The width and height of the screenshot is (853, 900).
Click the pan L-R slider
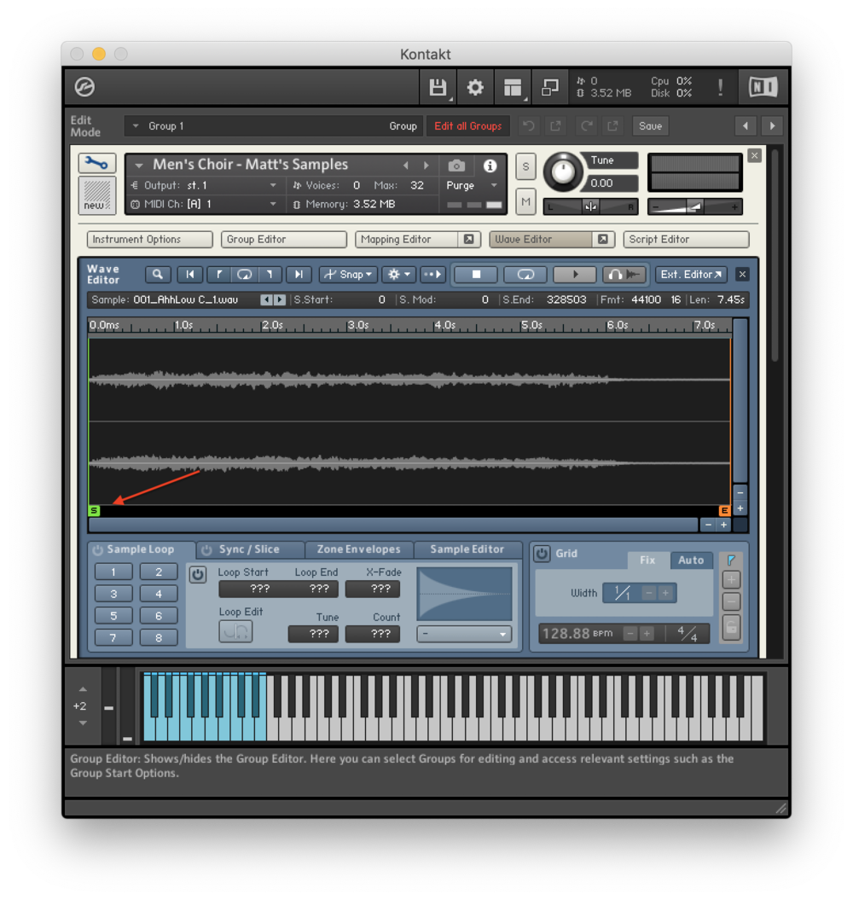(x=590, y=206)
